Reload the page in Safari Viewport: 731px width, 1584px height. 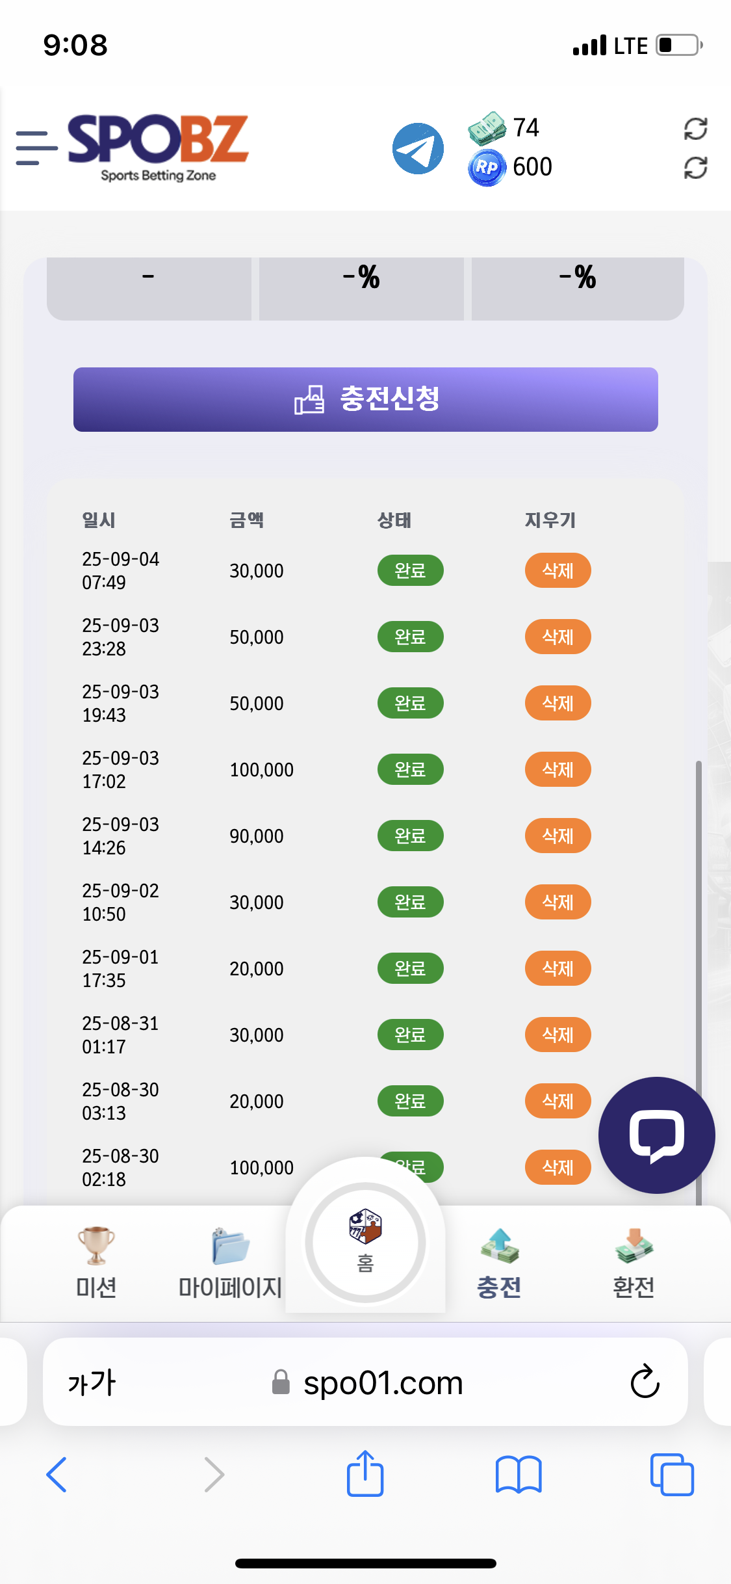click(x=645, y=1382)
